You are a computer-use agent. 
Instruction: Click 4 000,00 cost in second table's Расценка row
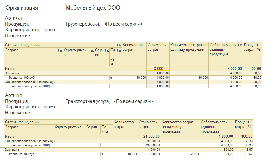point(154,154)
